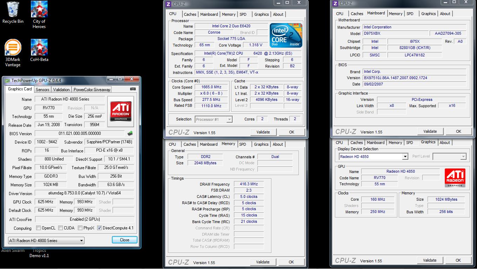Open Radeon HD 4850 display device dropdown

373,157
